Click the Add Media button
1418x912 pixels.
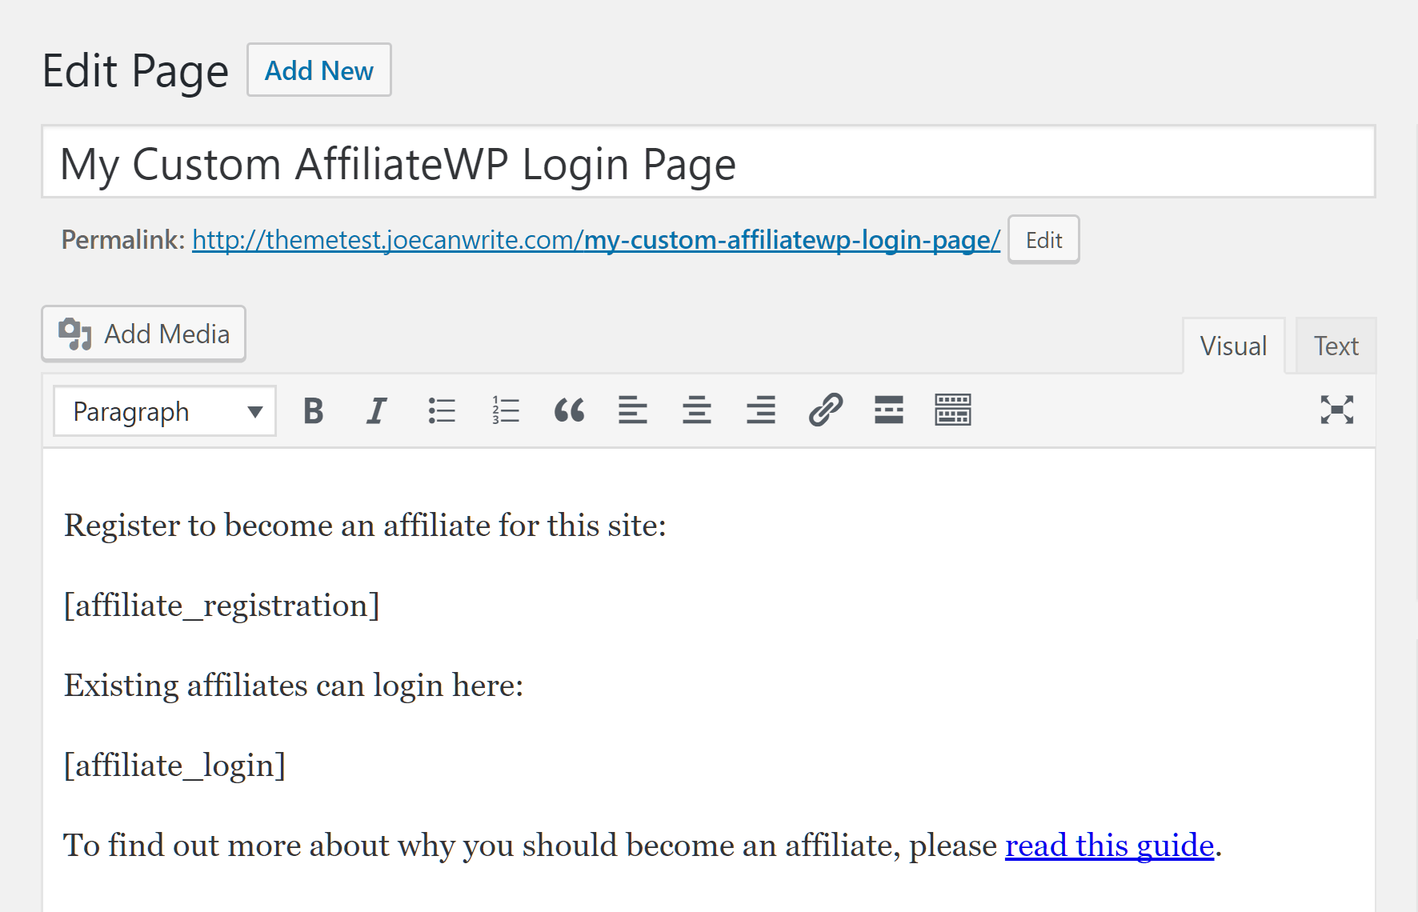tap(144, 334)
